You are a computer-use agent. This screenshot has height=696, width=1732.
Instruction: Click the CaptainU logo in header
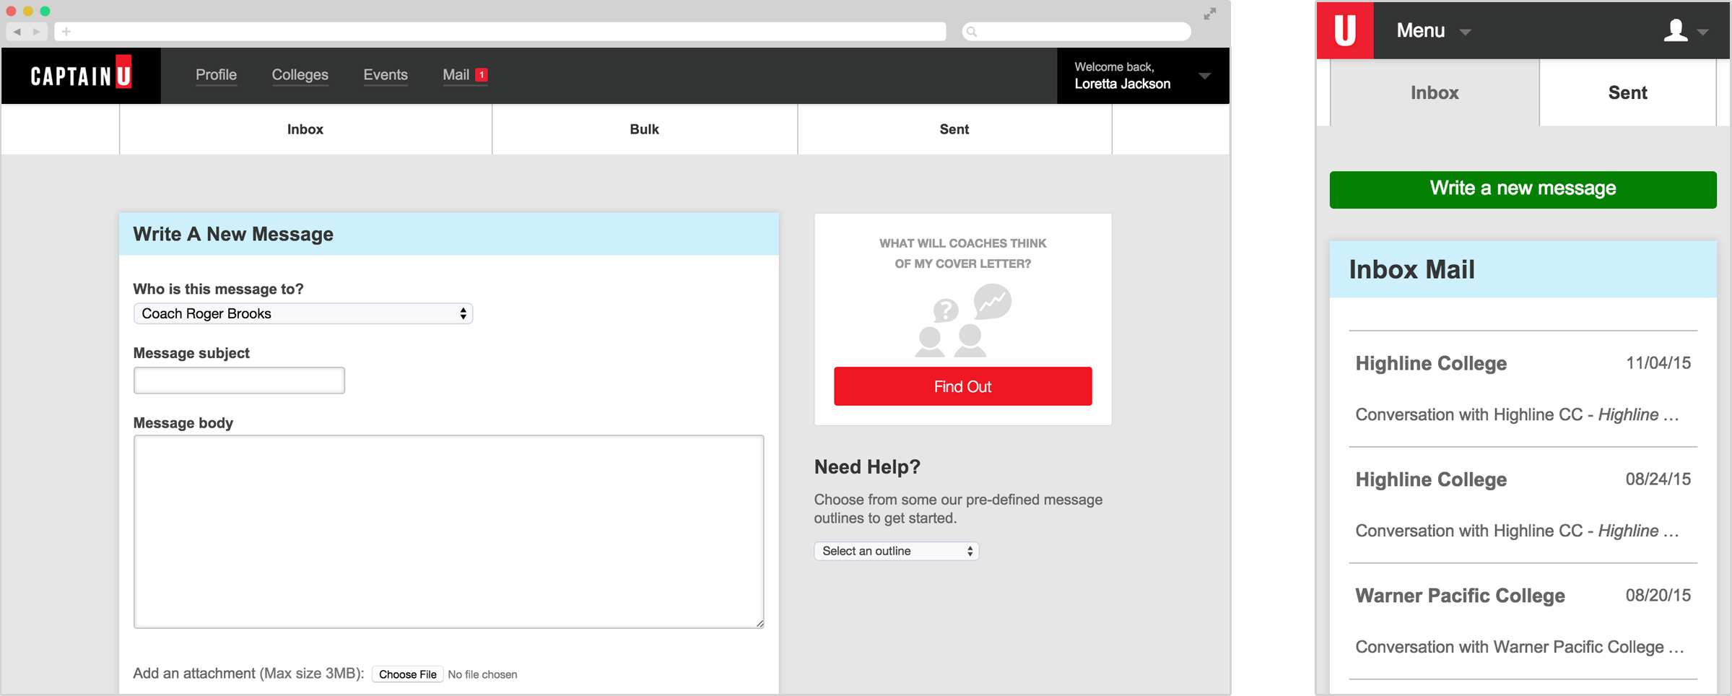[x=81, y=75]
